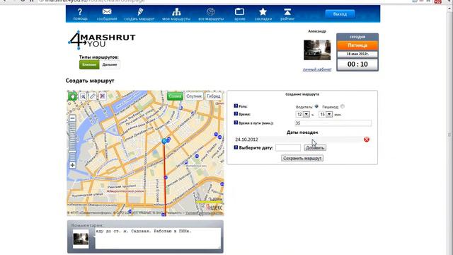Open все маршруты globe icon
Screen dimensions: 453x255
[211, 12]
